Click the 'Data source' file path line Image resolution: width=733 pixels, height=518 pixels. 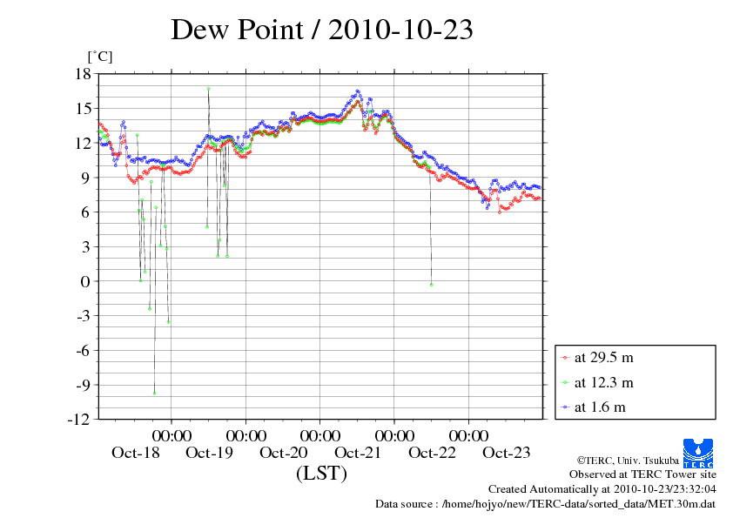click(546, 504)
